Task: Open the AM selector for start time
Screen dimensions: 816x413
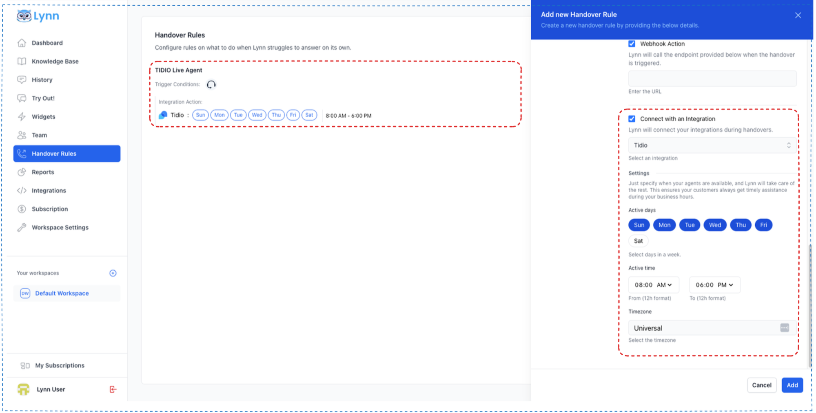Action: coord(664,285)
